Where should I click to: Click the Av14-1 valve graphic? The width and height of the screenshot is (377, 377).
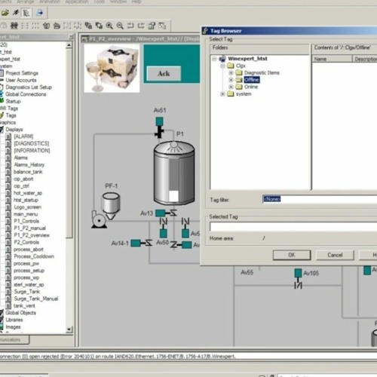142,243
